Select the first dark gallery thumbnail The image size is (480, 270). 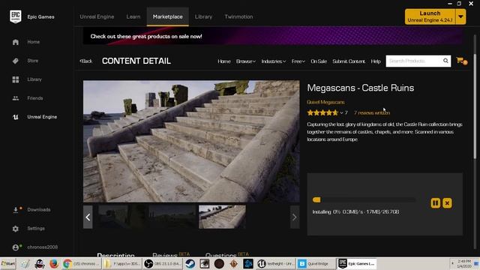tap(121, 217)
